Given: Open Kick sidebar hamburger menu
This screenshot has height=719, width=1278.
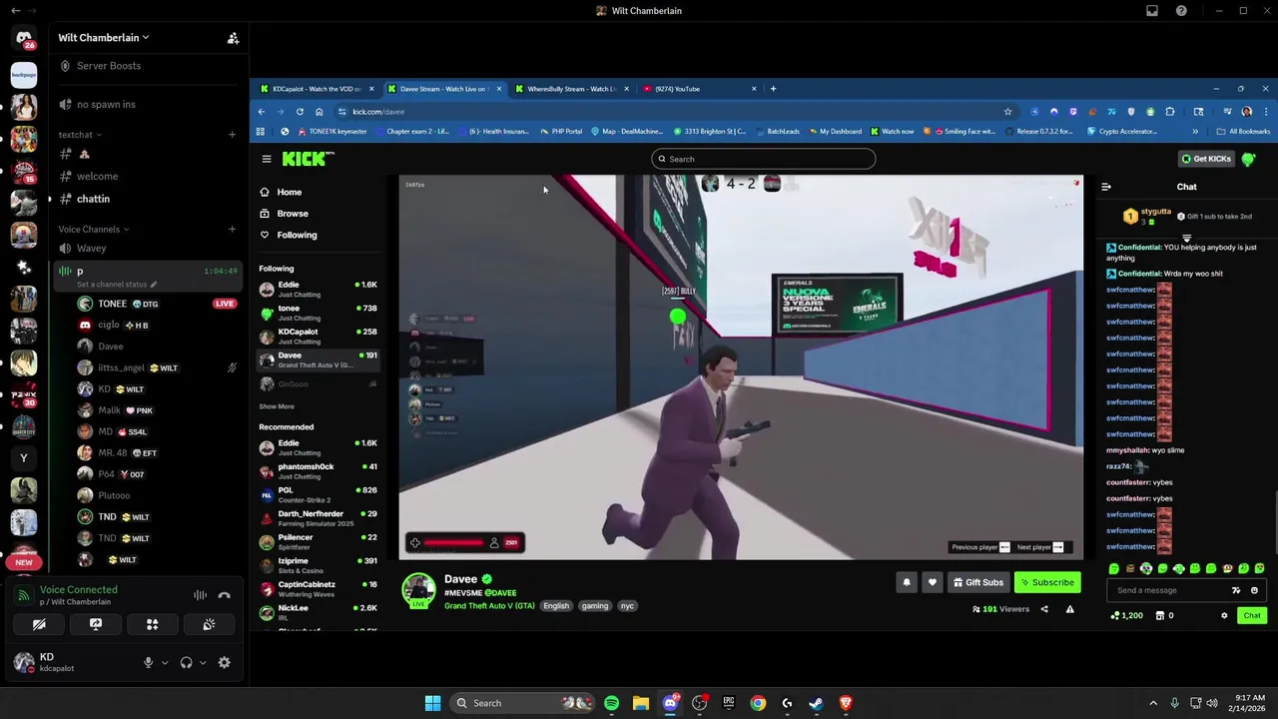Looking at the screenshot, I should (x=267, y=159).
